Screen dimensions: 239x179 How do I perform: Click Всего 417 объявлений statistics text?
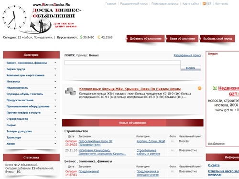click(x=22, y=165)
